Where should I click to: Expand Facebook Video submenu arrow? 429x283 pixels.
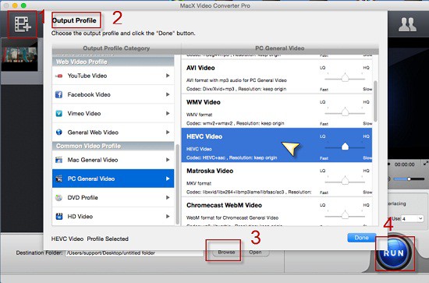click(x=168, y=94)
